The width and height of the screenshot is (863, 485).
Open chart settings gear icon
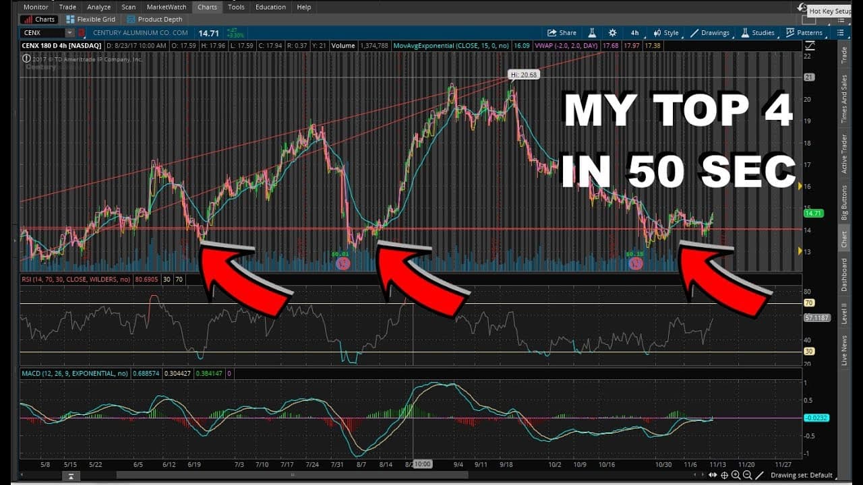pos(612,32)
